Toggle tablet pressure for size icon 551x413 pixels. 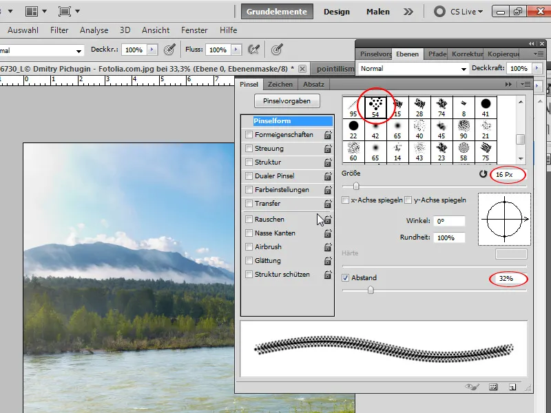pyautogui.click(x=277, y=50)
